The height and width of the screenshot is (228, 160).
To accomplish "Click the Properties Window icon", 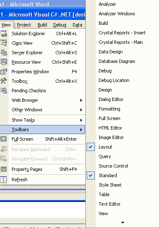I will pyautogui.click(x=4, y=72).
